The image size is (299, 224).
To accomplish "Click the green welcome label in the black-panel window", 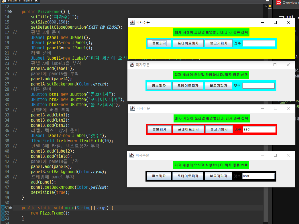I will [211, 165].
